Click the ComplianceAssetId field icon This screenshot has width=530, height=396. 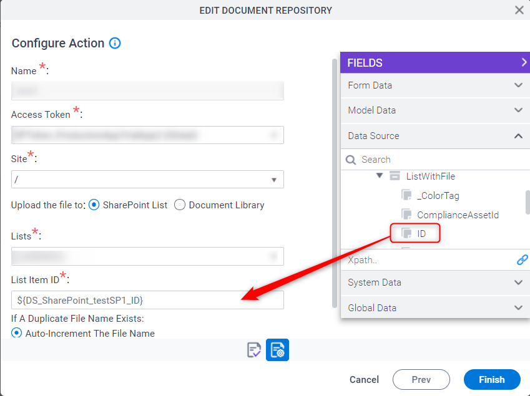pyautogui.click(x=406, y=215)
